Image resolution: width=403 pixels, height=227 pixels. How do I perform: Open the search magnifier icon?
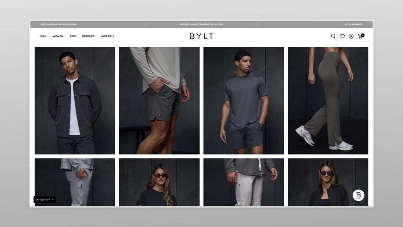[x=333, y=36]
